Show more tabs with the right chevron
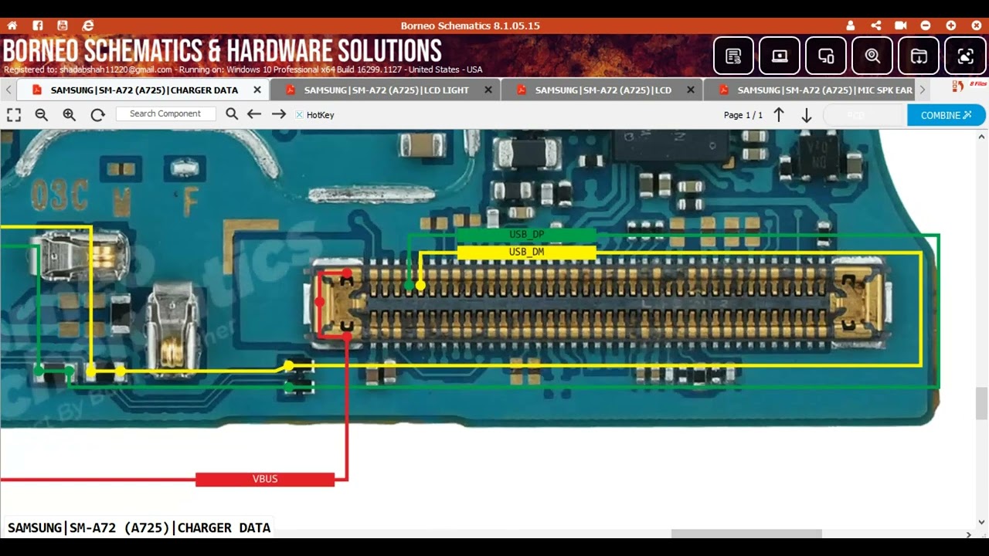Viewport: 989px width, 556px height. point(923,90)
